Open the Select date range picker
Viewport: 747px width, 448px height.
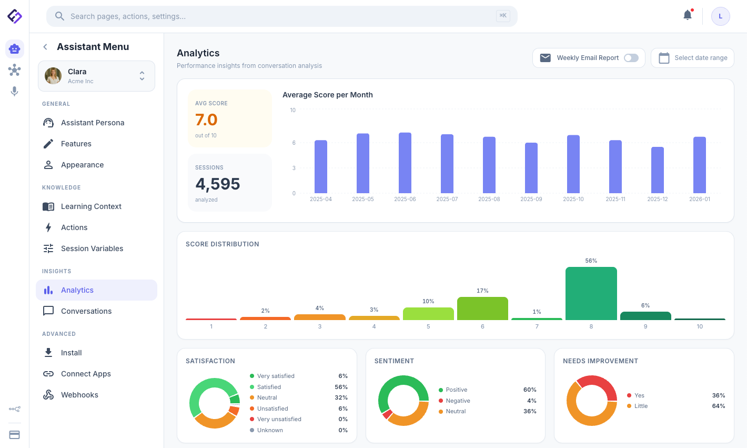coord(692,58)
